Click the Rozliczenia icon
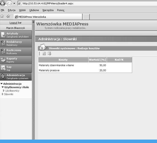 click(x=3, y=51)
